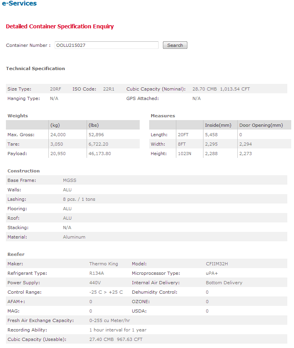Image resolution: width=294 pixels, height=348 pixels.
Task: Select the Size Type value 20RF
Action: pos(55,89)
